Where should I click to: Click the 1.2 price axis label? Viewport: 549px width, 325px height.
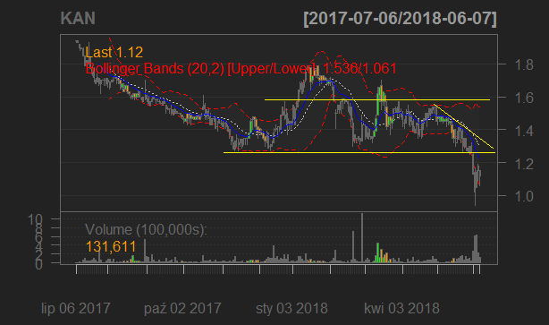coord(524,164)
